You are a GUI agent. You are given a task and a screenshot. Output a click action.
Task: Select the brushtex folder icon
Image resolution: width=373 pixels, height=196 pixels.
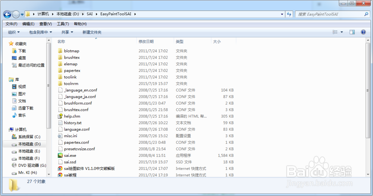(x=60, y=57)
